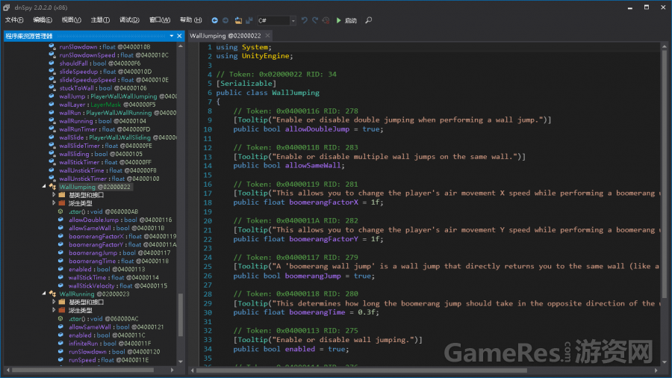
Task: Click the redo arrow icon
Action: click(x=315, y=20)
